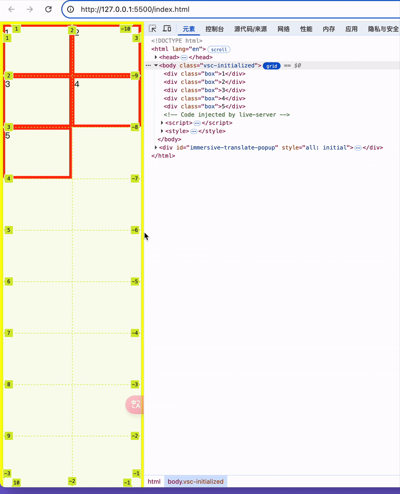Viewport: 400px width, 494px height.
Task: Activate the inspect element picker icon
Action: click(x=152, y=29)
